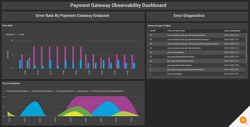250x127 pixels.
Task: Toggle Masterful series in Error Rate legend
Action: (x=10, y=34)
